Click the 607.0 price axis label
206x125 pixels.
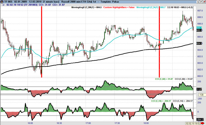200,11
